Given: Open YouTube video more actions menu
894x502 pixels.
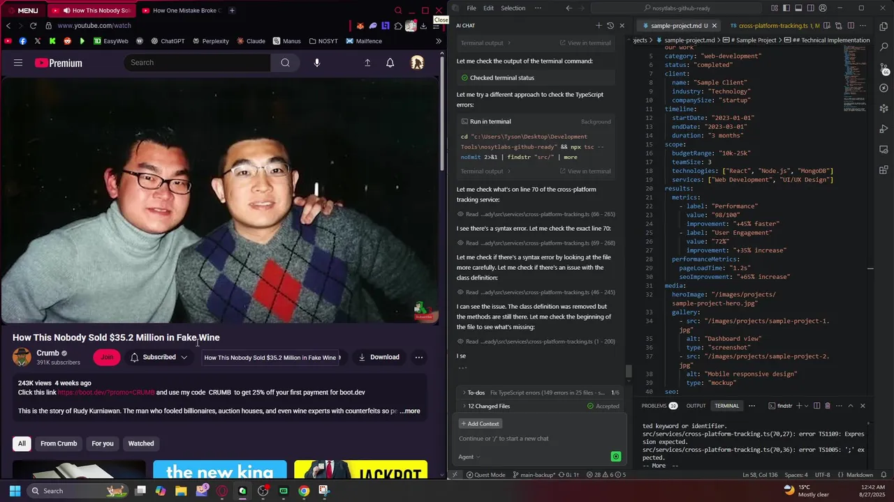Looking at the screenshot, I should [419, 357].
